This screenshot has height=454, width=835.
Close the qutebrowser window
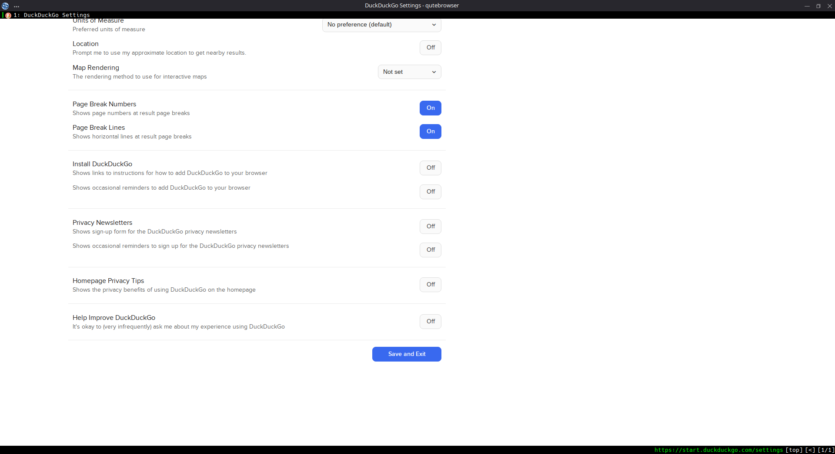829,6
